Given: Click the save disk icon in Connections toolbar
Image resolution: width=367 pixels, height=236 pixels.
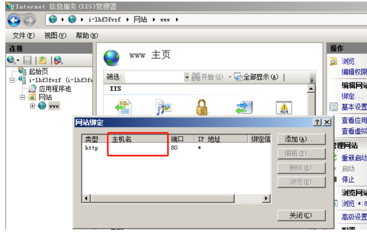Looking at the screenshot, I should tap(28, 60).
